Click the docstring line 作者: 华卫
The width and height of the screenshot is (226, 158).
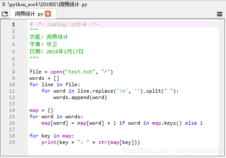pyautogui.click(x=44, y=44)
